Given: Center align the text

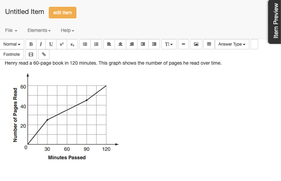Looking at the screenshot, I should [120, 44].
